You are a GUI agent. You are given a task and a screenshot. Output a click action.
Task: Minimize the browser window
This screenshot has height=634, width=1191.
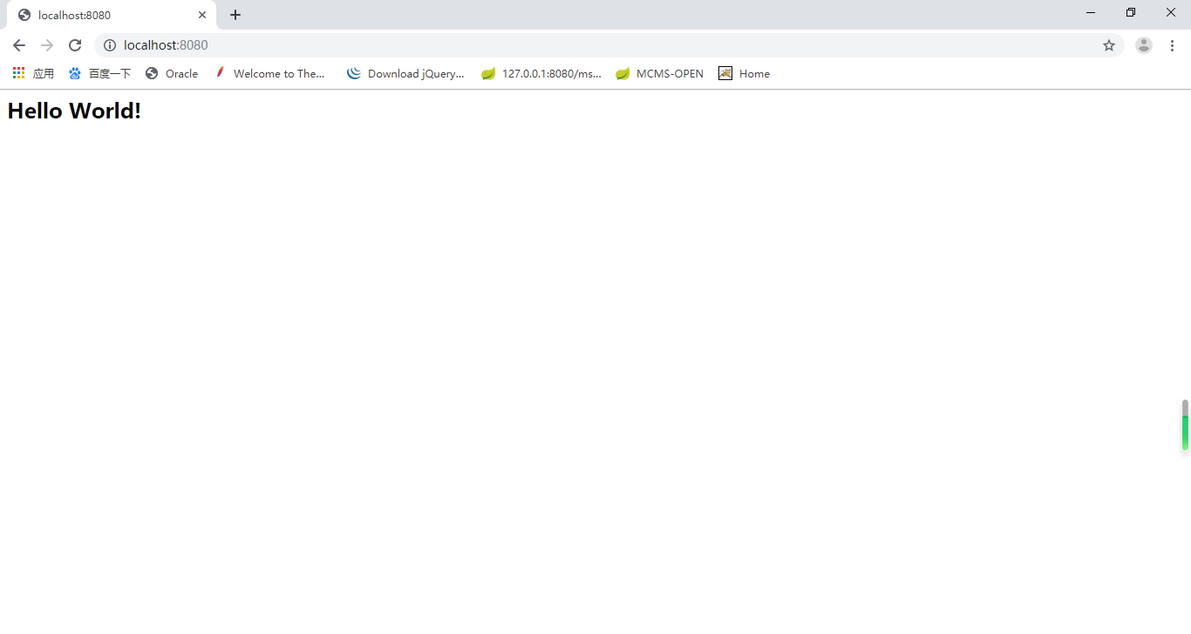[1091, 12]
